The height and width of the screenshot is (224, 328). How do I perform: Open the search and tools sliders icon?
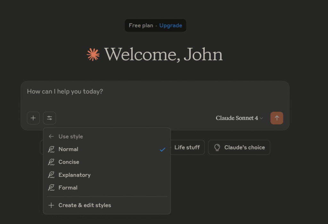[x=49, y=118]
